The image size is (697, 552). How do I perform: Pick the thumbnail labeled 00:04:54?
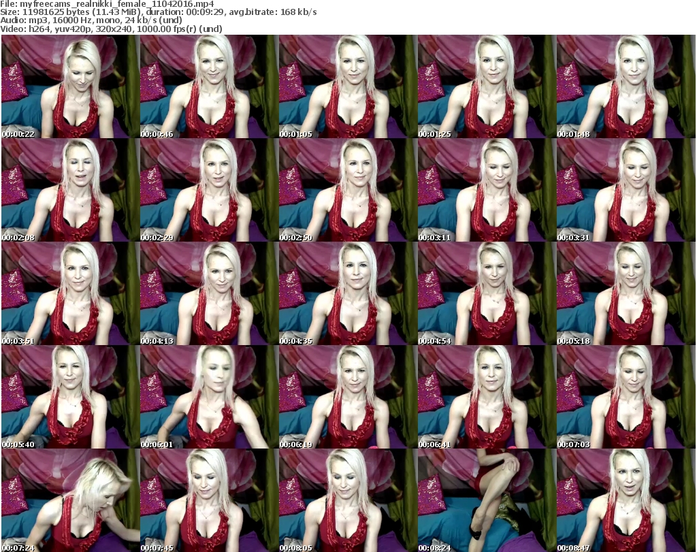(487, 293)
